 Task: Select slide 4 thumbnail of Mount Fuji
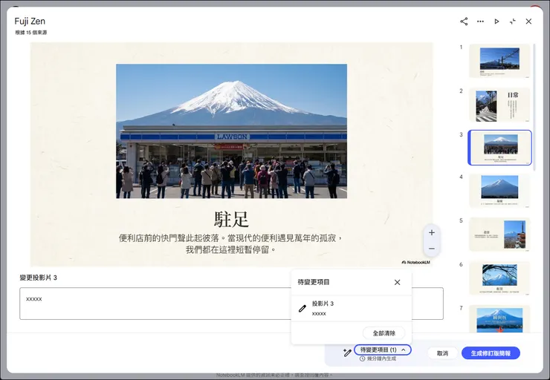click(x=499, y=191)
